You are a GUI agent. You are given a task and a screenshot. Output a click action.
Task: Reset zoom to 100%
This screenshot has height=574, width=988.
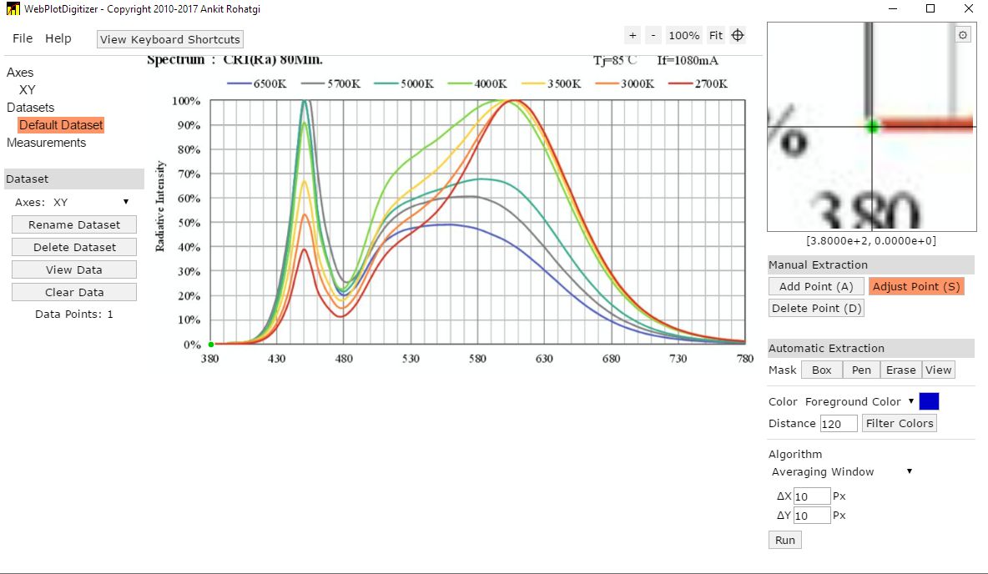coord(683,35)
